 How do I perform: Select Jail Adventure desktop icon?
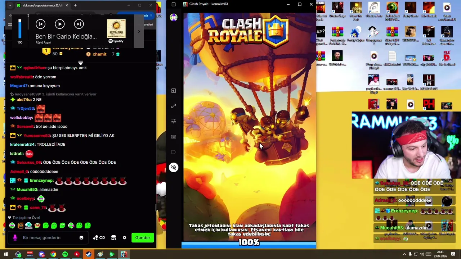tap(429, 36)
